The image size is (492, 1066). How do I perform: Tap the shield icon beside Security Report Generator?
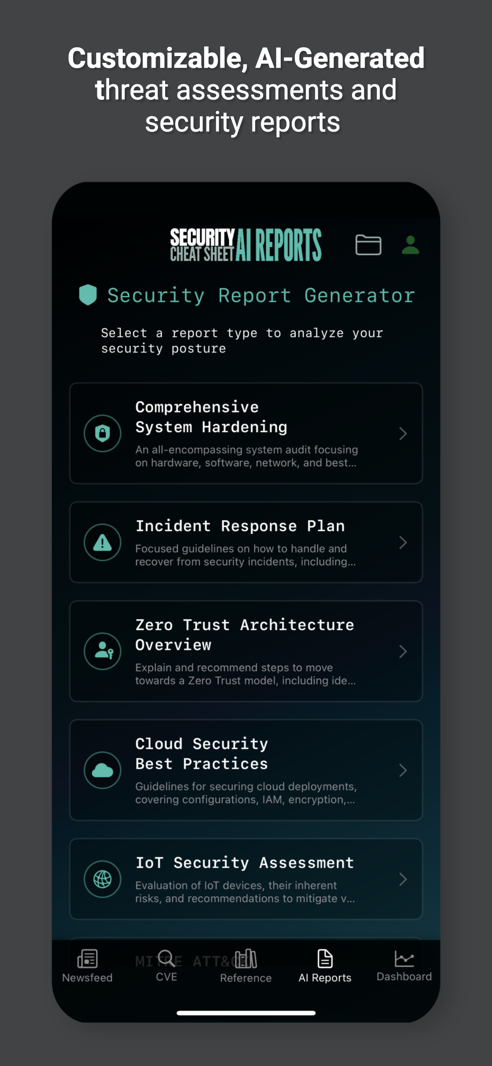point(88,295)
